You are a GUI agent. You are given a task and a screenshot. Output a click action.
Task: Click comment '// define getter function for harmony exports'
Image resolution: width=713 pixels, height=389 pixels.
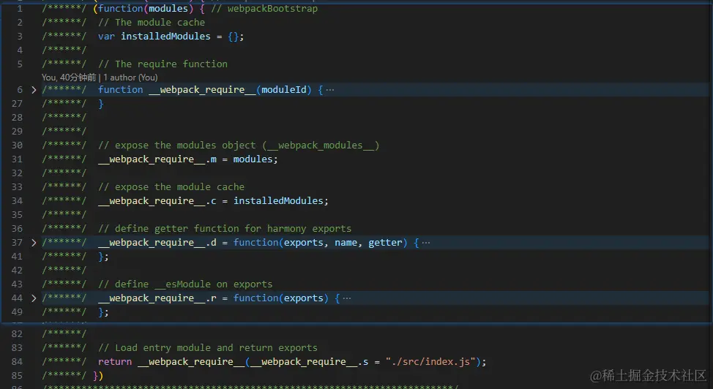tap(225, 229)
